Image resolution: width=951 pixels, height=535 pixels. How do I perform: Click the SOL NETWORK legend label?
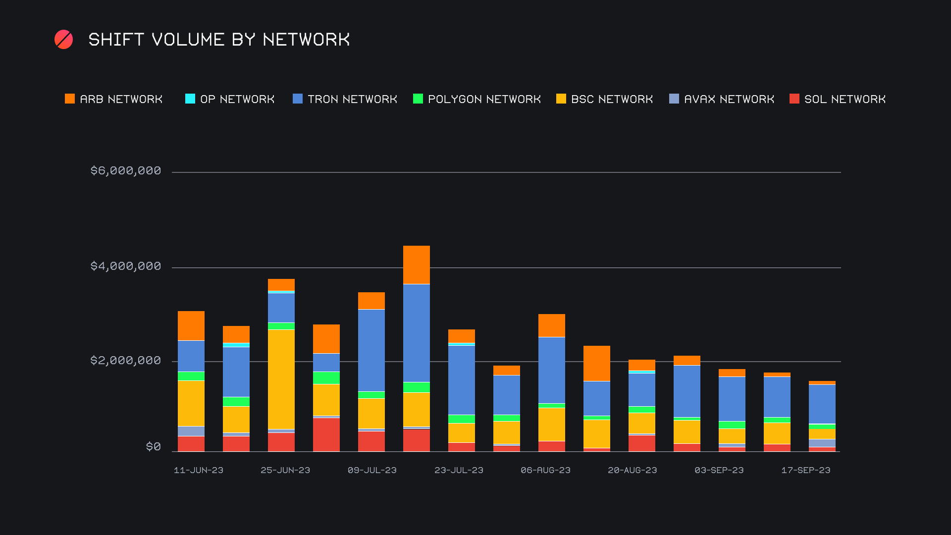pyautogui.click(x=845, y=100)
